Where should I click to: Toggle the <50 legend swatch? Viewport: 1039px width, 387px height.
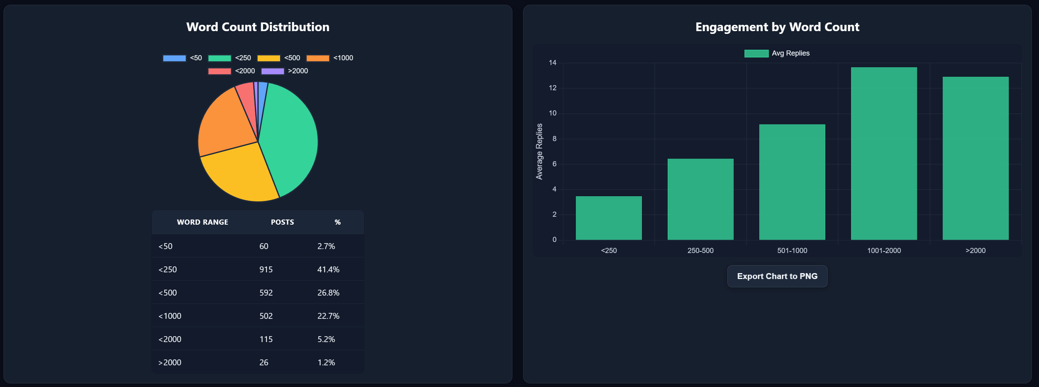pyautogui.click(x=174, y=58)
